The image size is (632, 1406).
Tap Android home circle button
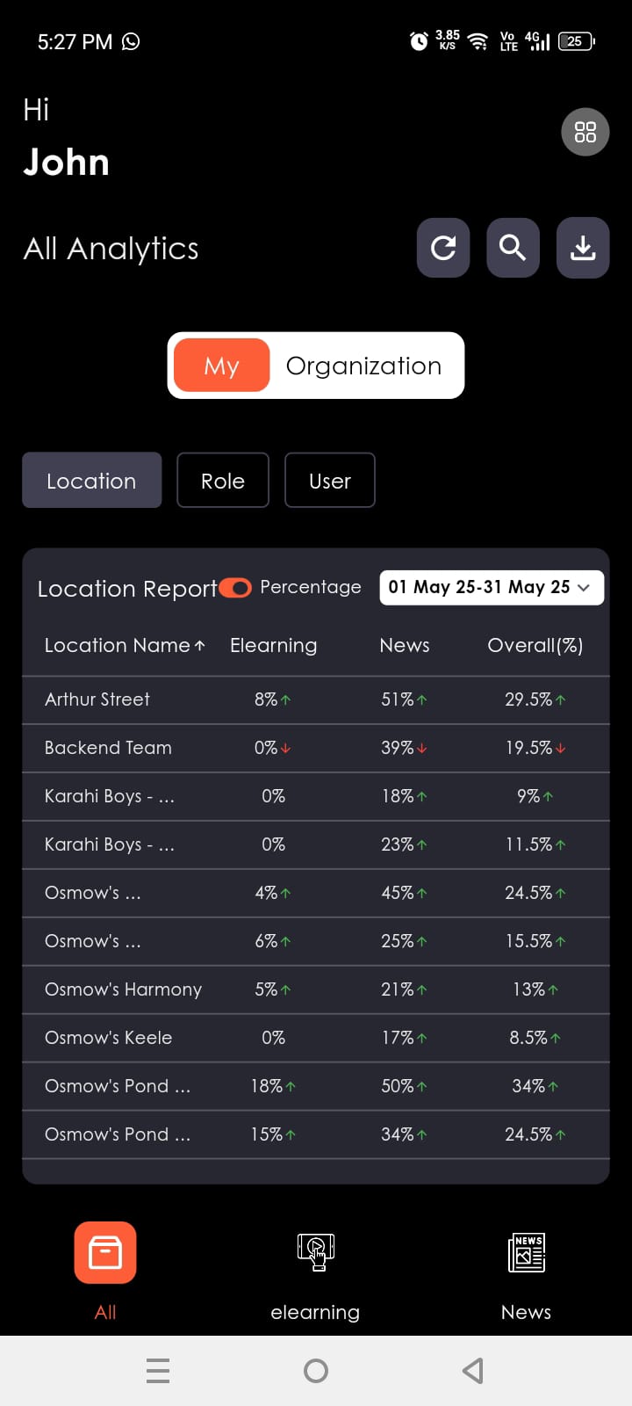(x=316, y=1370)
